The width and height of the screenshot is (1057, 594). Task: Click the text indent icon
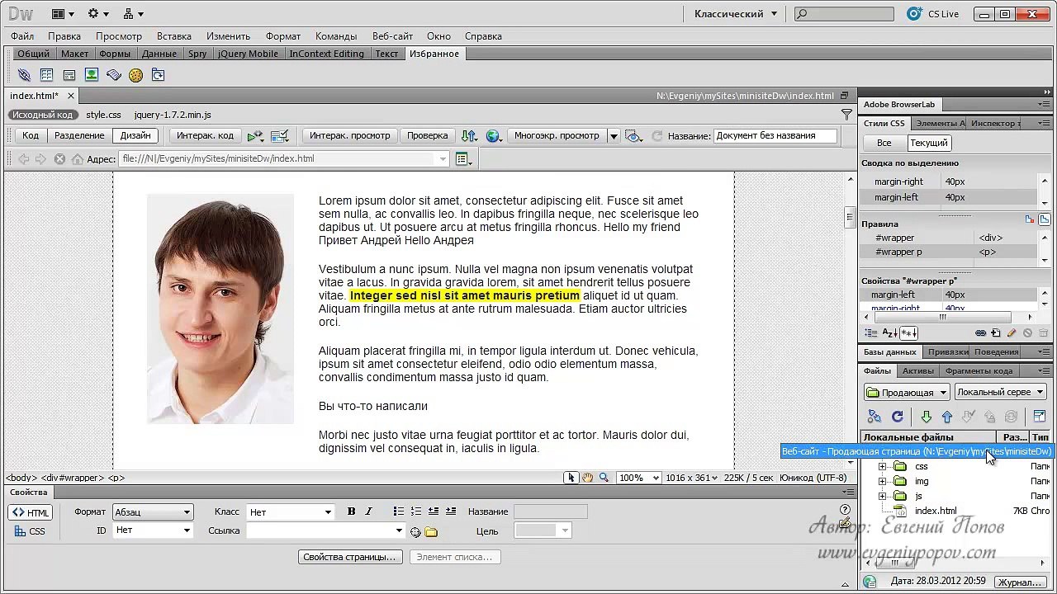pos(451,511)
